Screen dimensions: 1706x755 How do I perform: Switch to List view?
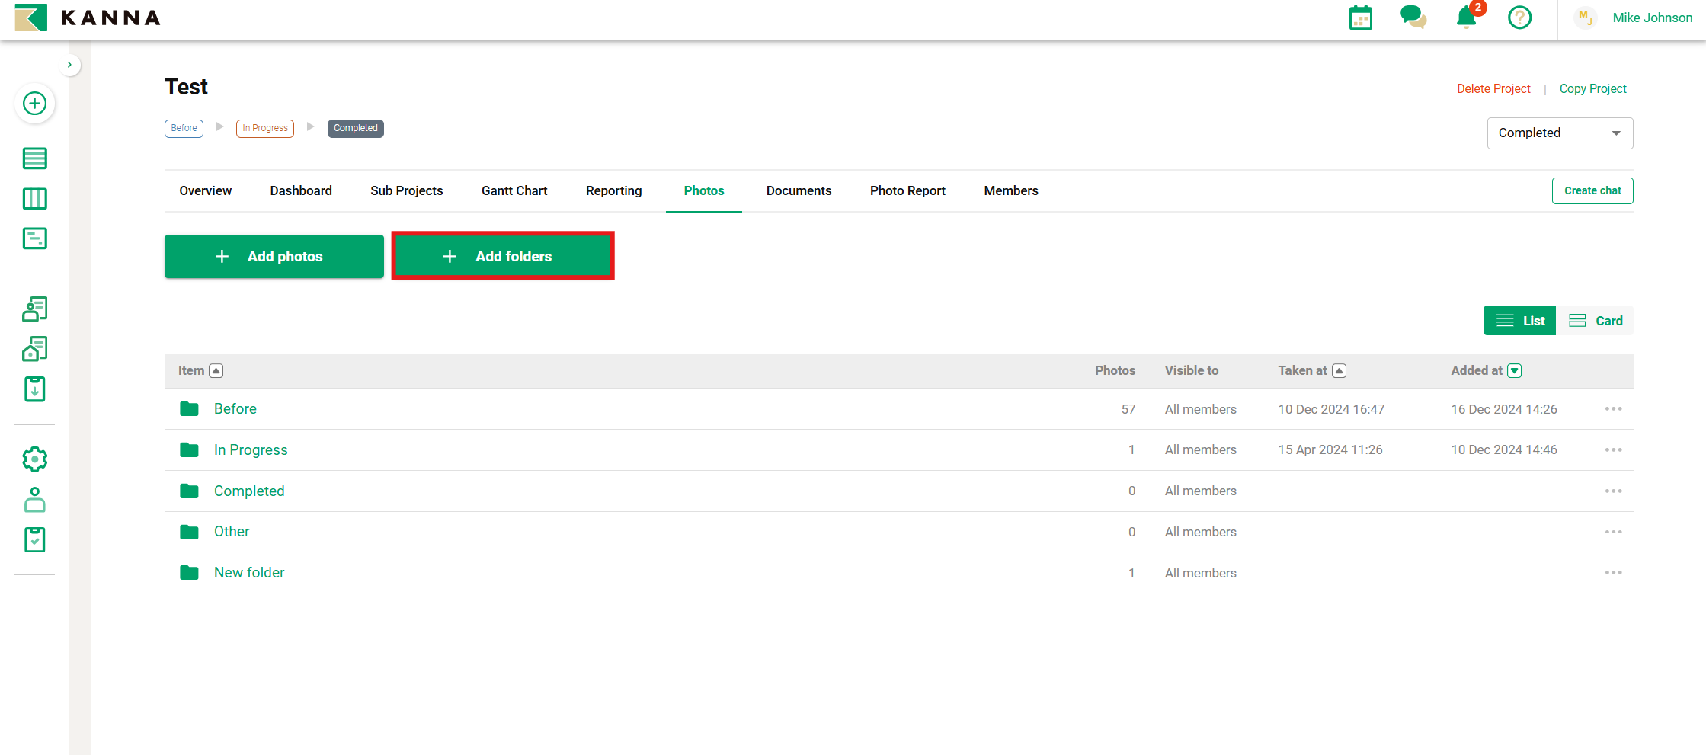1519,321
